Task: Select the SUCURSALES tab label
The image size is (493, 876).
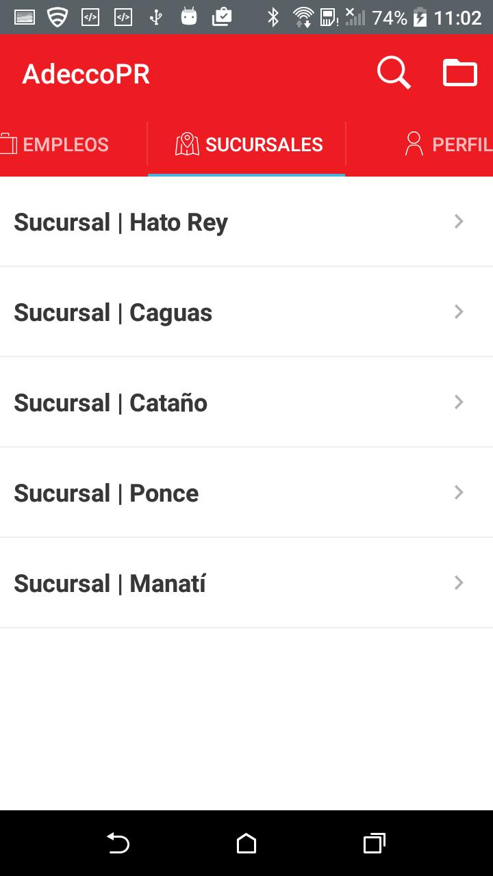Action: [x=264, y=144]
